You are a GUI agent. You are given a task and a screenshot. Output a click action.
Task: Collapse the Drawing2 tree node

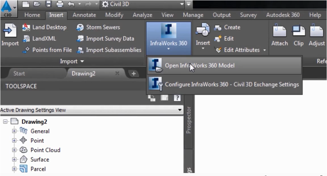5,122
